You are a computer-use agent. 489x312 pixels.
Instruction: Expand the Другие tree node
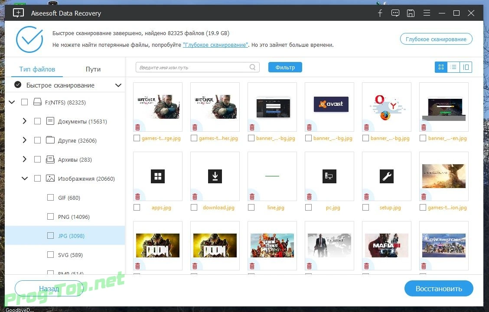coord(25,140)
